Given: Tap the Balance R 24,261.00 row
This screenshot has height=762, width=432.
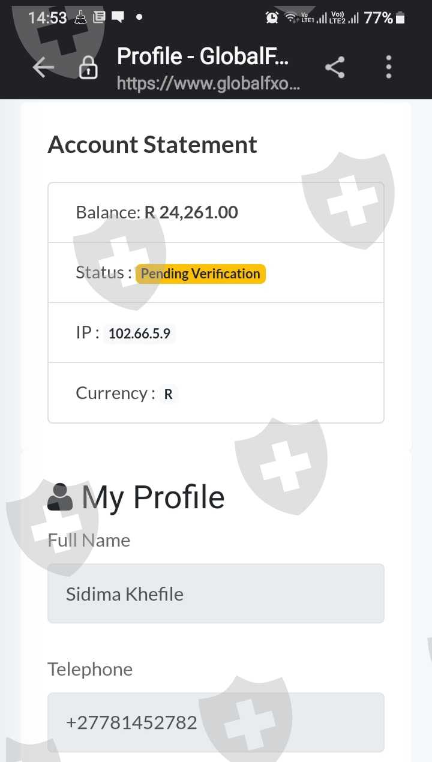Looking at the screenshot, I should [x=216, y=212].
